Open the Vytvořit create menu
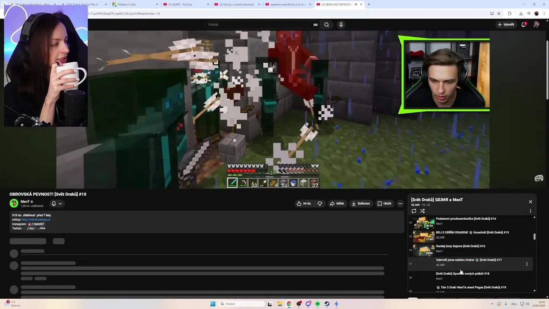 [506, 24]
